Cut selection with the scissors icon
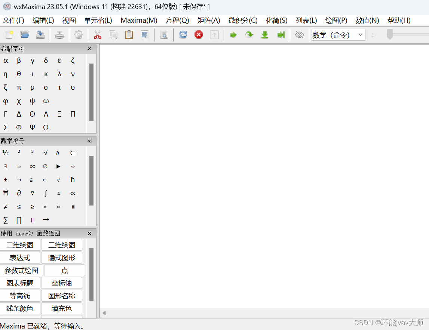 [97, 35]
